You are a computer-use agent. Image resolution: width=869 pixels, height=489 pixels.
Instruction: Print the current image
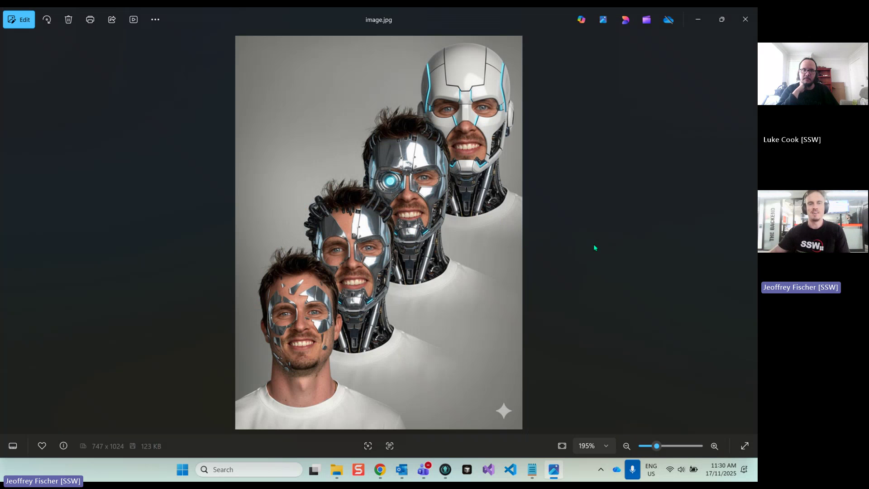point(90,19)
